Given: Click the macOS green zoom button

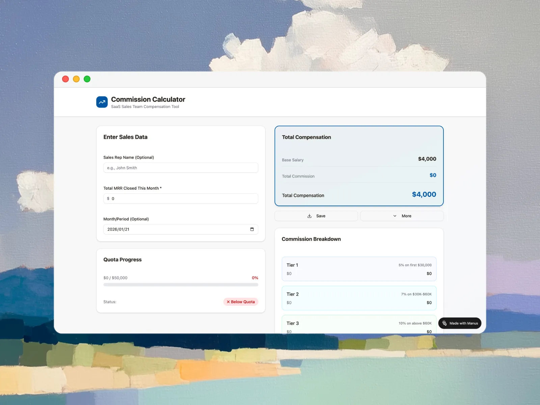Looking at the screenshot, I should click(87, 79).
